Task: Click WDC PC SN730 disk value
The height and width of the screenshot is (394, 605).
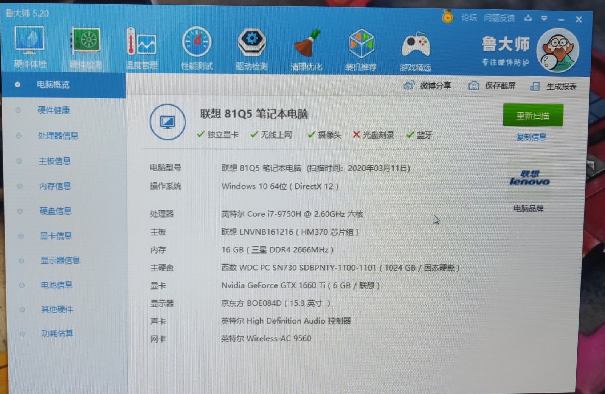Action: point(340,268)
